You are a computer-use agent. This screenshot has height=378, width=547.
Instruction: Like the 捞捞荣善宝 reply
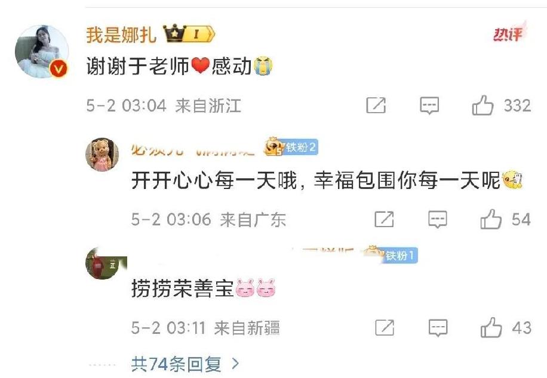(x=491, y=327)
